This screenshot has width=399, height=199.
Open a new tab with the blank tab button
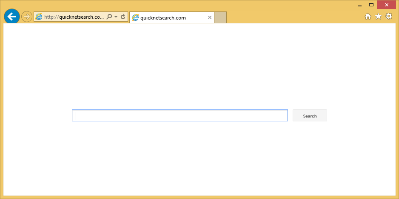point(220,17)
